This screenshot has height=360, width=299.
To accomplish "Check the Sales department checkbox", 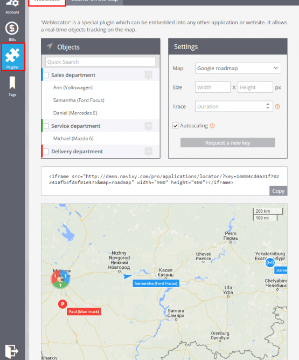I will click(x=46, y=75).
